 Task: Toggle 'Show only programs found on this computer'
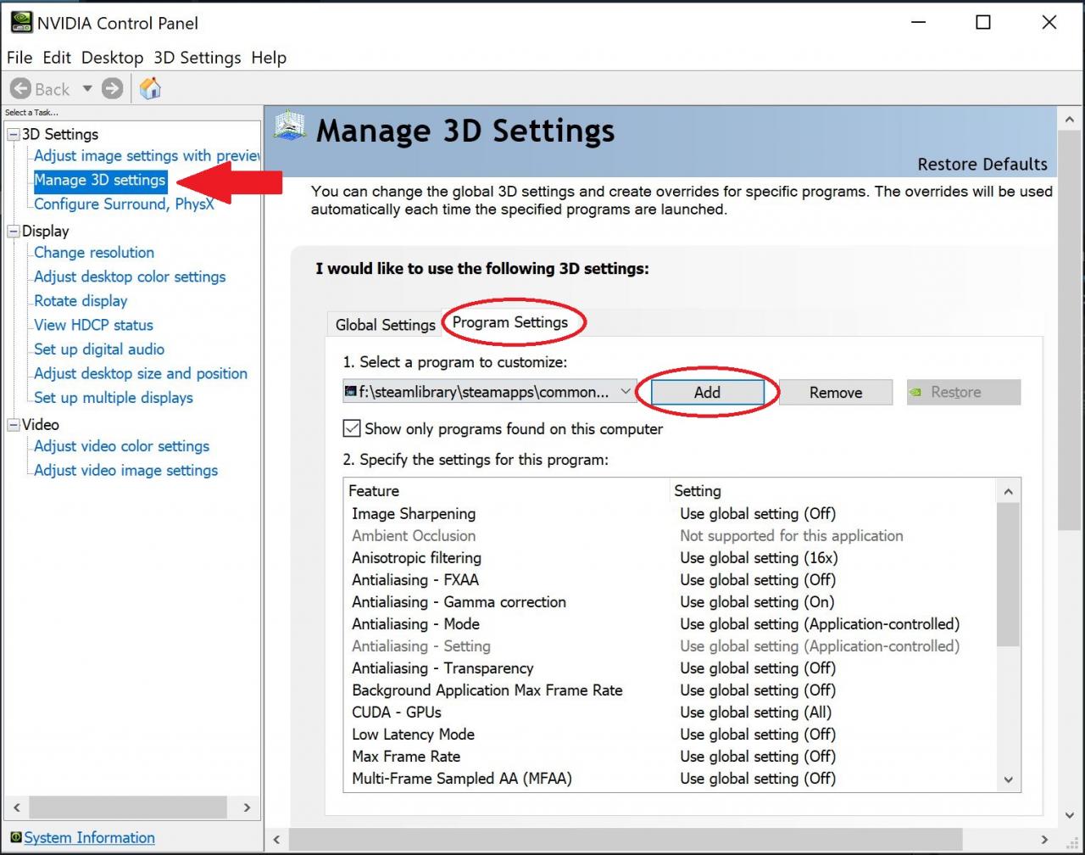352,428
